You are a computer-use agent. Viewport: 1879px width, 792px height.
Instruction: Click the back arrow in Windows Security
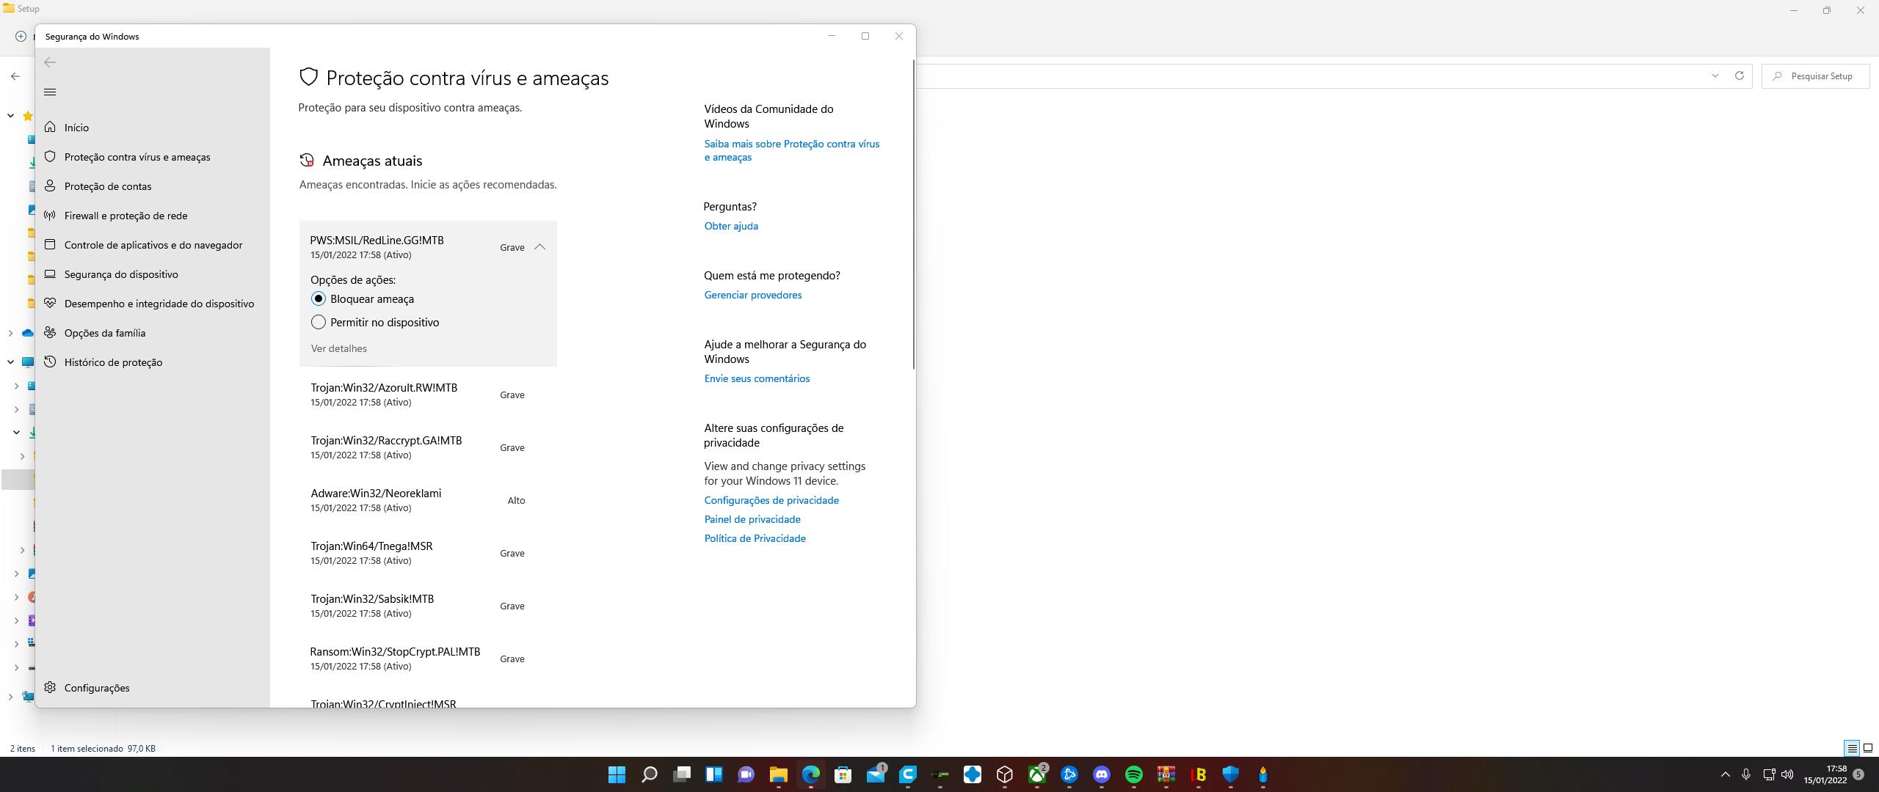tap(50, 62)
